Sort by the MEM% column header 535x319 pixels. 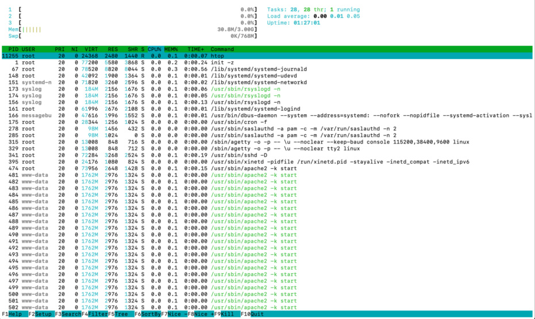pos(171,49)
